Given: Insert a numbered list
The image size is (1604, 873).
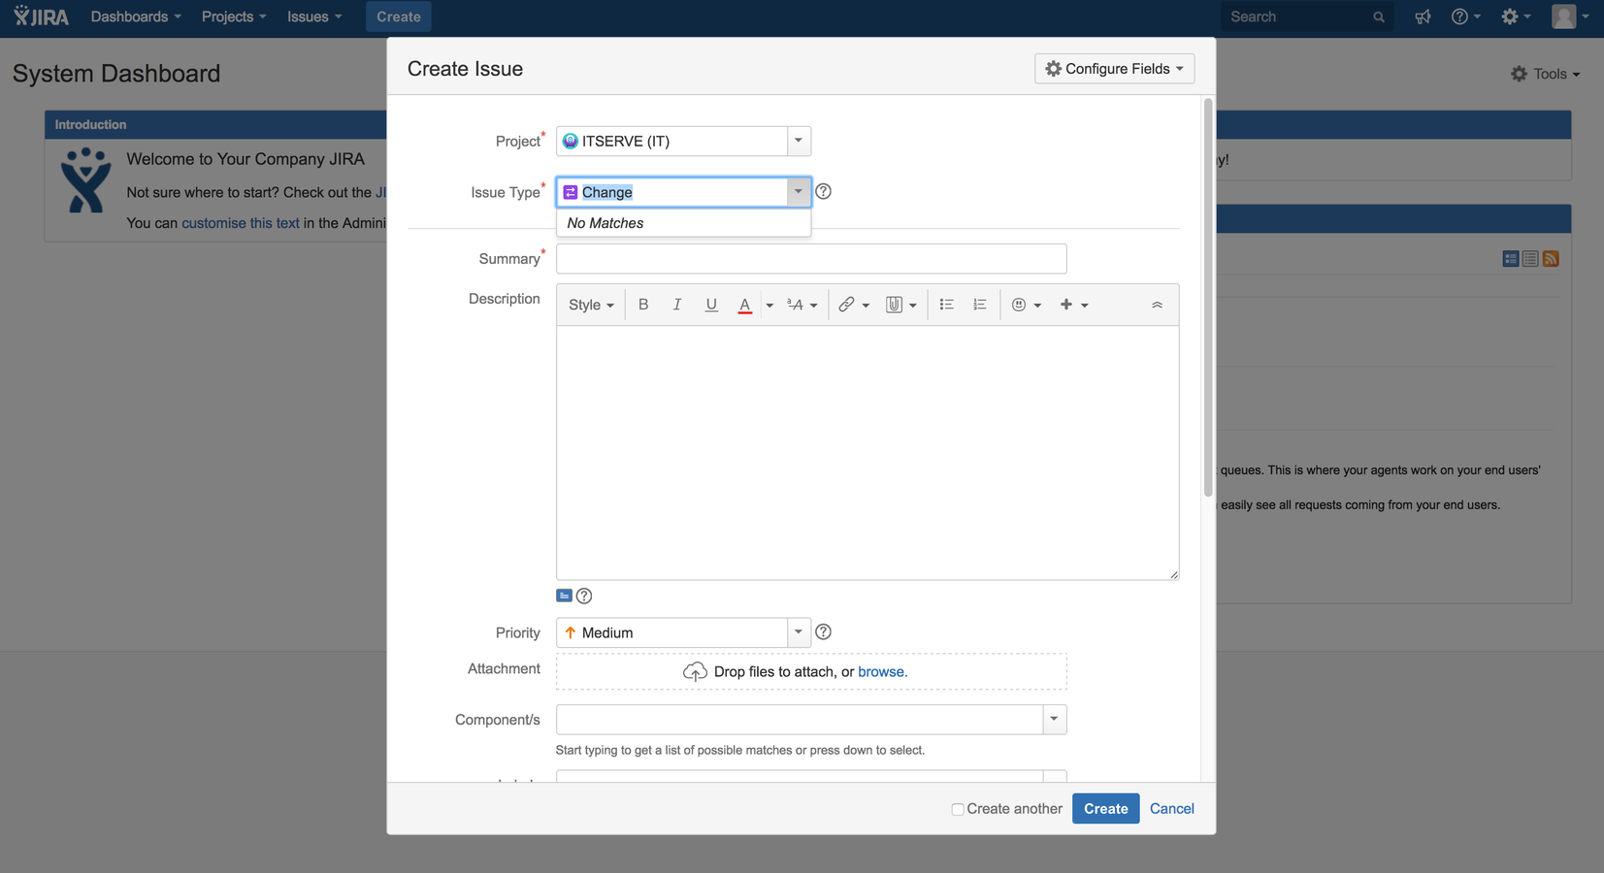Looking at the screenshot, I should tap(980, 305).
